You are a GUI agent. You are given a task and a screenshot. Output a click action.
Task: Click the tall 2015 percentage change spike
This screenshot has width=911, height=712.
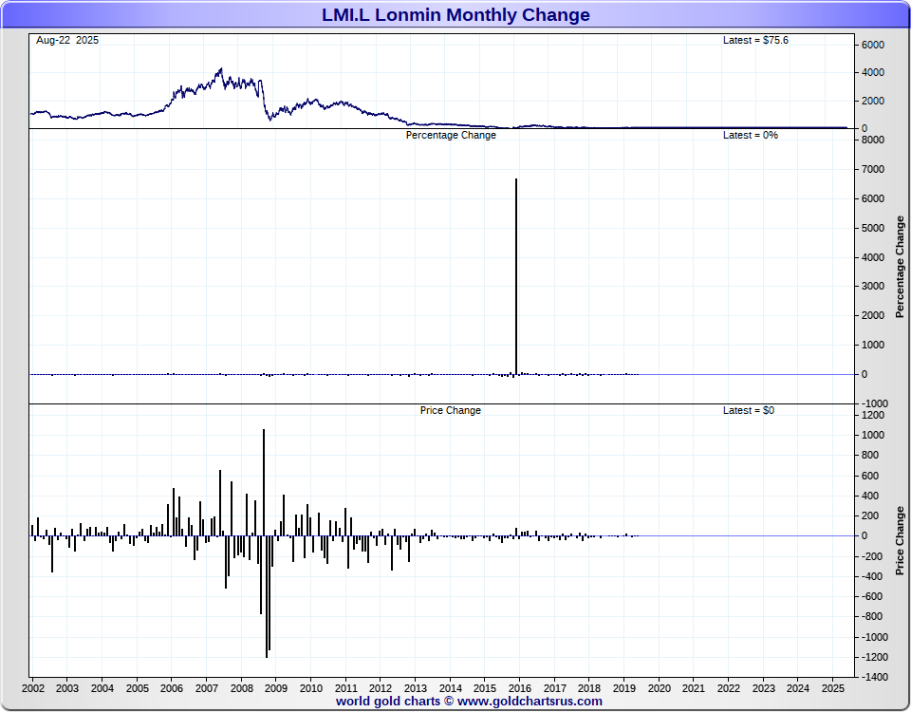click(516, 276)
